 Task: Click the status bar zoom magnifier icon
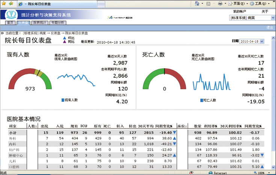click(x=255, y=173)
